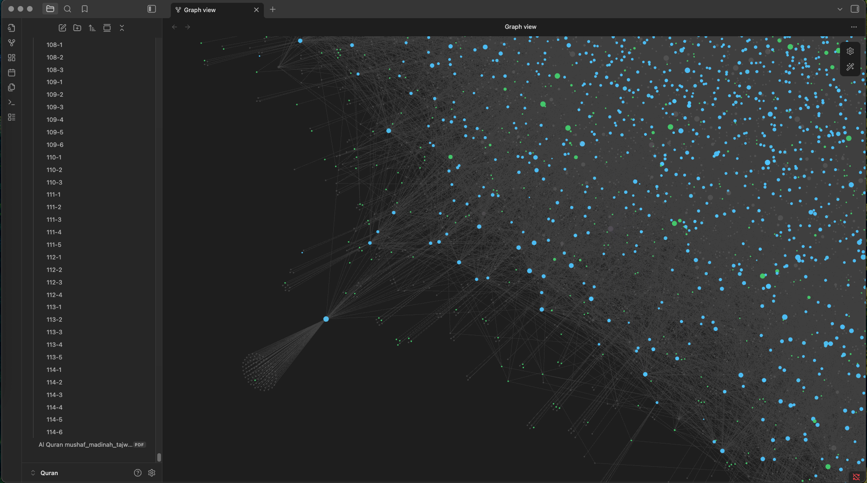Open vault settings gear at bottom
The height and width of the screenshot is (483, 867).
(152, 473)
